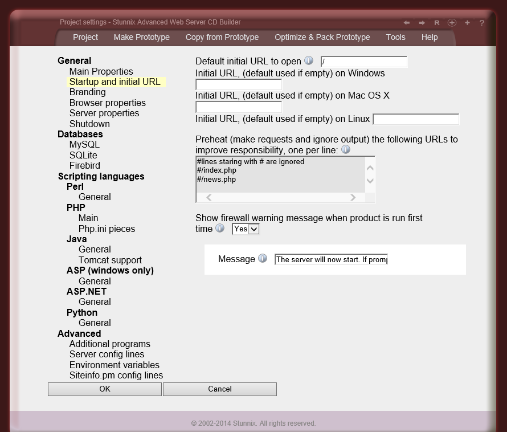Click the circled plus icon in title bar

(x=451, y=22)
